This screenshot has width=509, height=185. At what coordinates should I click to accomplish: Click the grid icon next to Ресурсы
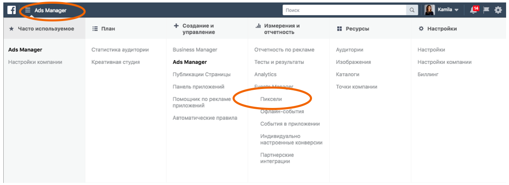point(339,29)
